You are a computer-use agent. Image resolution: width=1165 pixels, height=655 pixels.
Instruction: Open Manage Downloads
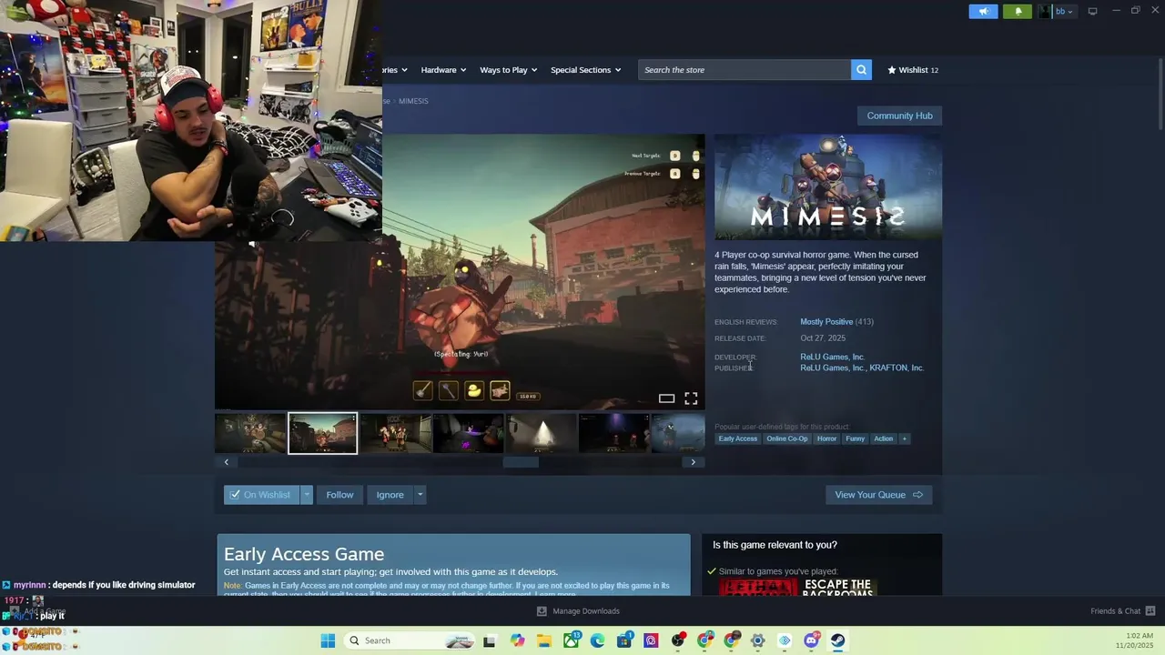click(x=578, y=611)
